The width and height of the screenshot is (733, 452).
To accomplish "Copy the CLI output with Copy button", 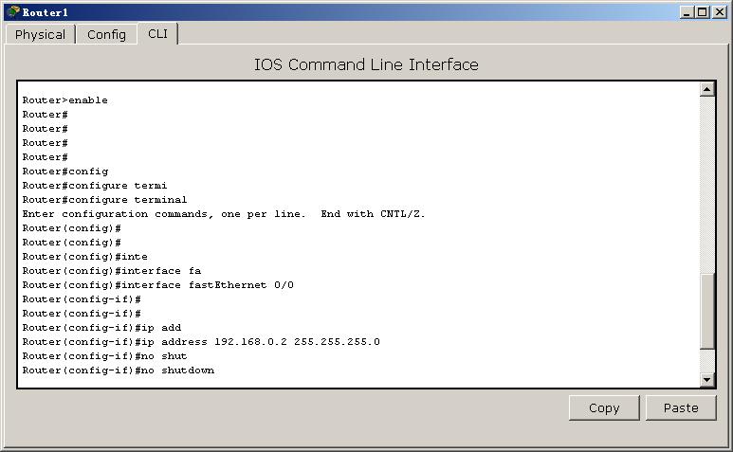I will click(x=604, y=408).
